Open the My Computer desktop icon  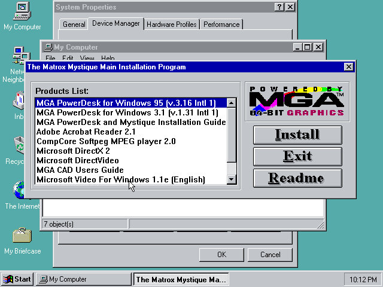point(22,12)
